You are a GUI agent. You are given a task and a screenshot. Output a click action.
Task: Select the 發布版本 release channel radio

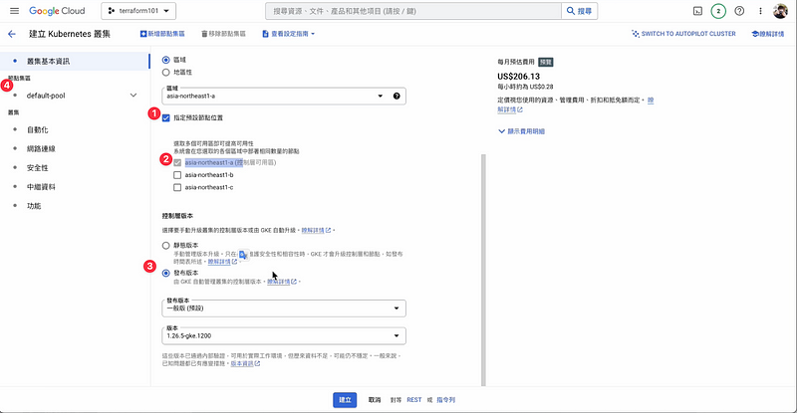pos(165,274)
